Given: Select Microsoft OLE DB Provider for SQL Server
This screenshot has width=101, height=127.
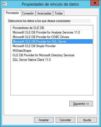Looking at the screenshot, I should (52, 42).
